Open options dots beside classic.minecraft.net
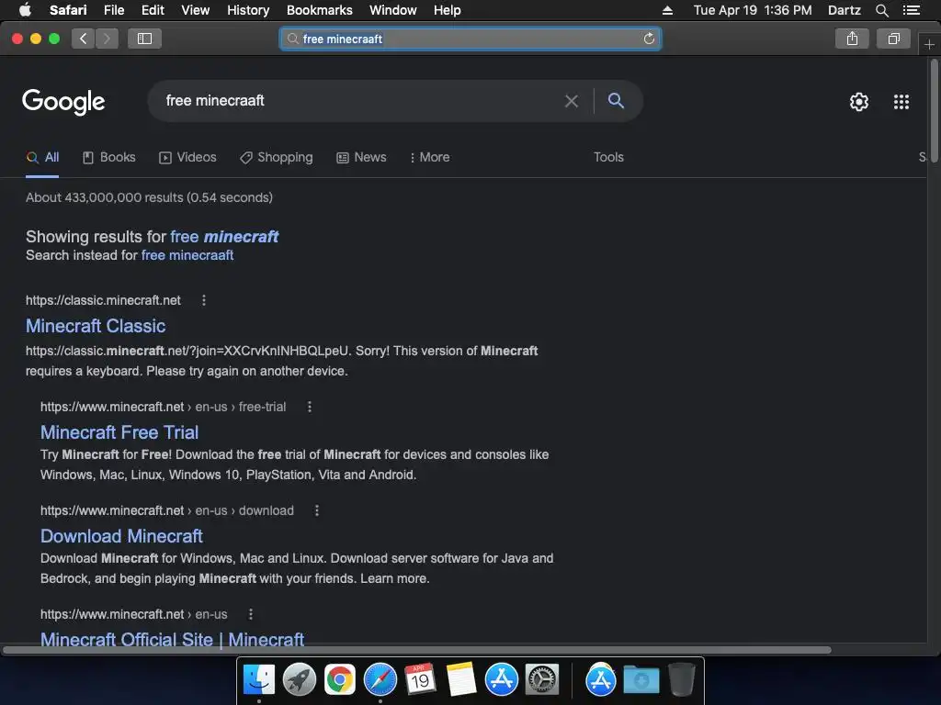This screenshot has height=705, width=941. (x=204, y=300)
